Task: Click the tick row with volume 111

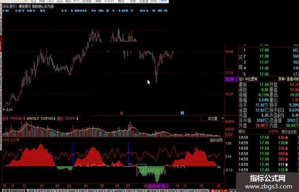Action: 269,165
